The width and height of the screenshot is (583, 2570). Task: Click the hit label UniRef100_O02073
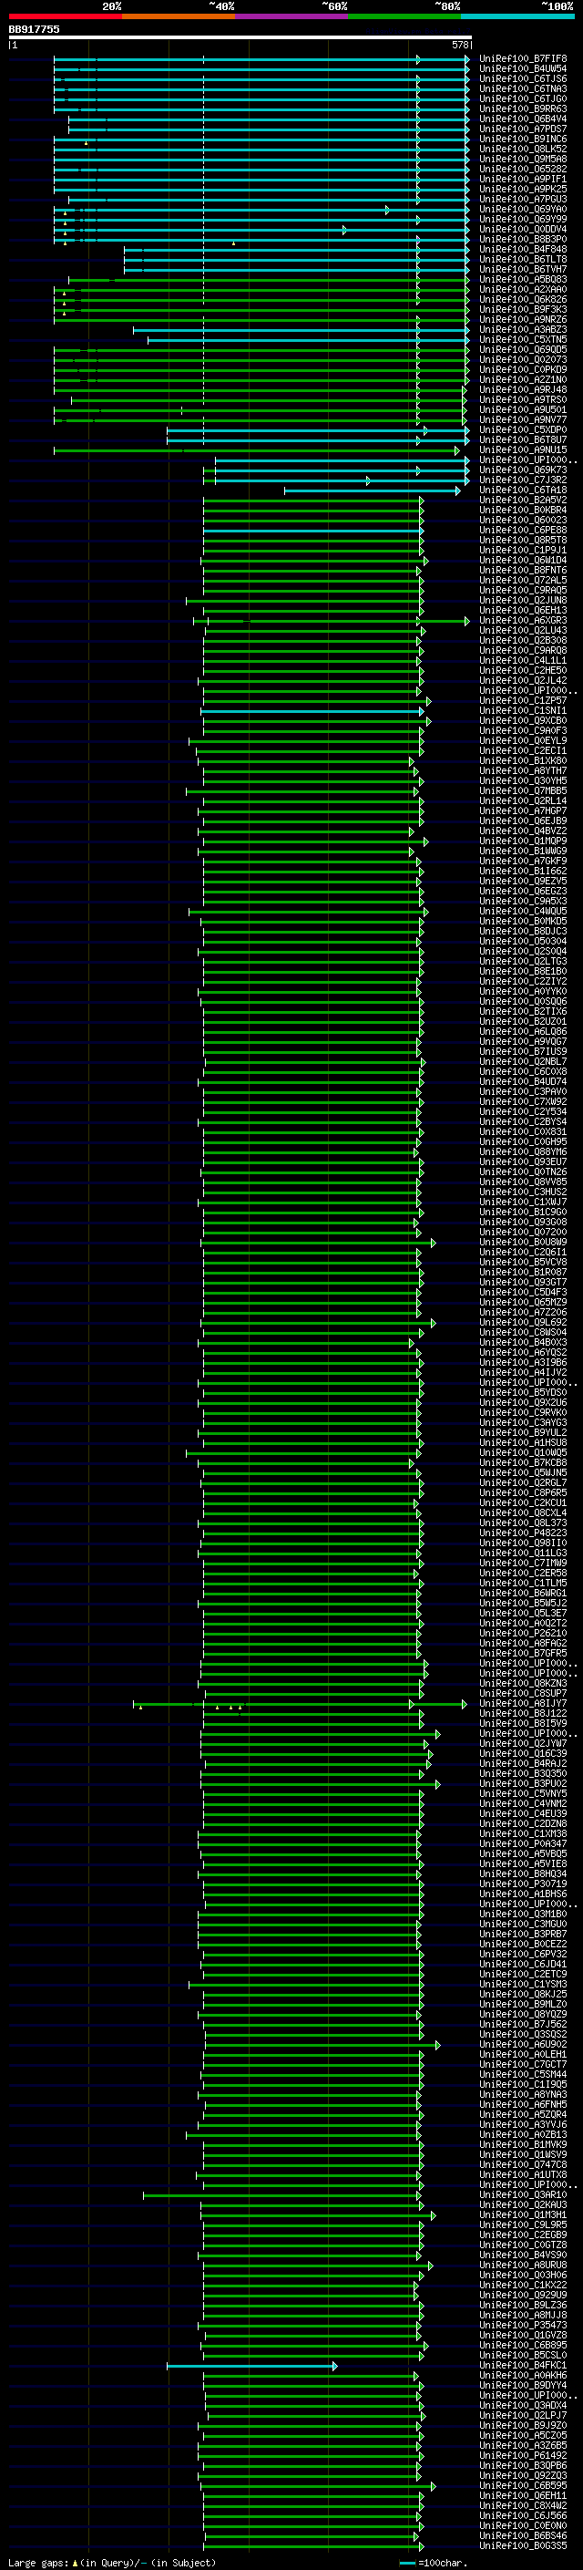[523, 359]
